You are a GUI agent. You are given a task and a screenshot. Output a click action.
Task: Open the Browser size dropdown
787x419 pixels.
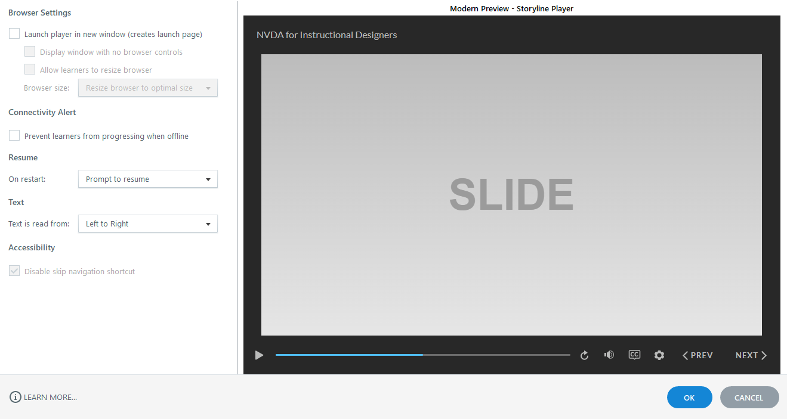coord(148,88)
